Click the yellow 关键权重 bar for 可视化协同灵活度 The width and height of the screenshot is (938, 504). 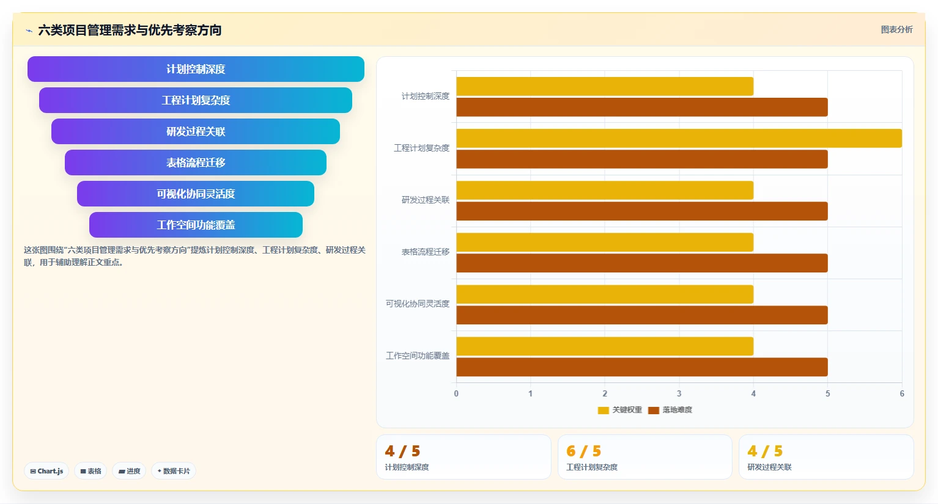[x=605, y=294]
